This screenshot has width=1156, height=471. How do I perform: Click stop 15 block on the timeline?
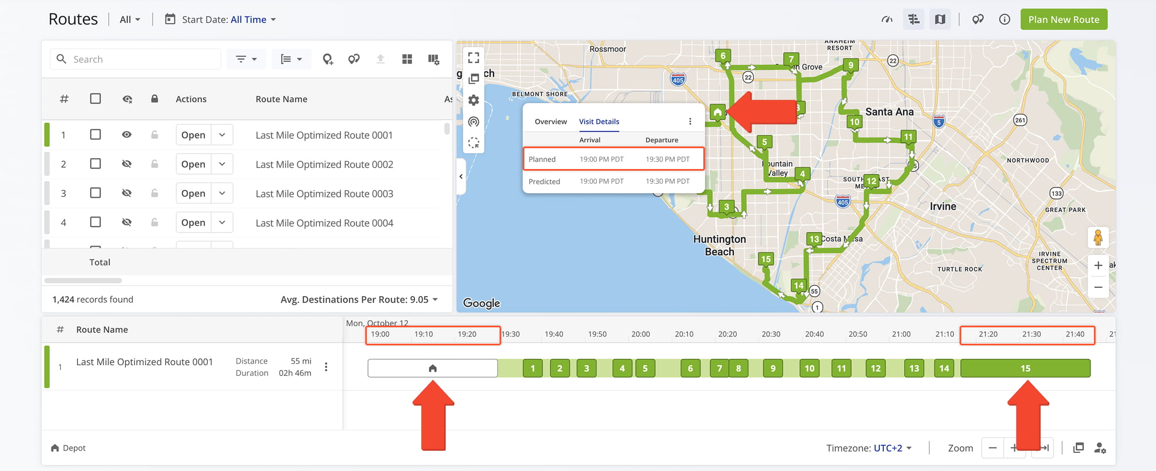click(x=1025, y=368)
